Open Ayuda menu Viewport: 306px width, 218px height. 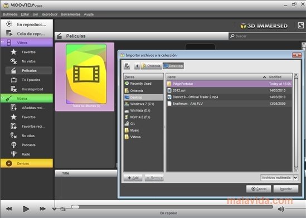[89, 14]
